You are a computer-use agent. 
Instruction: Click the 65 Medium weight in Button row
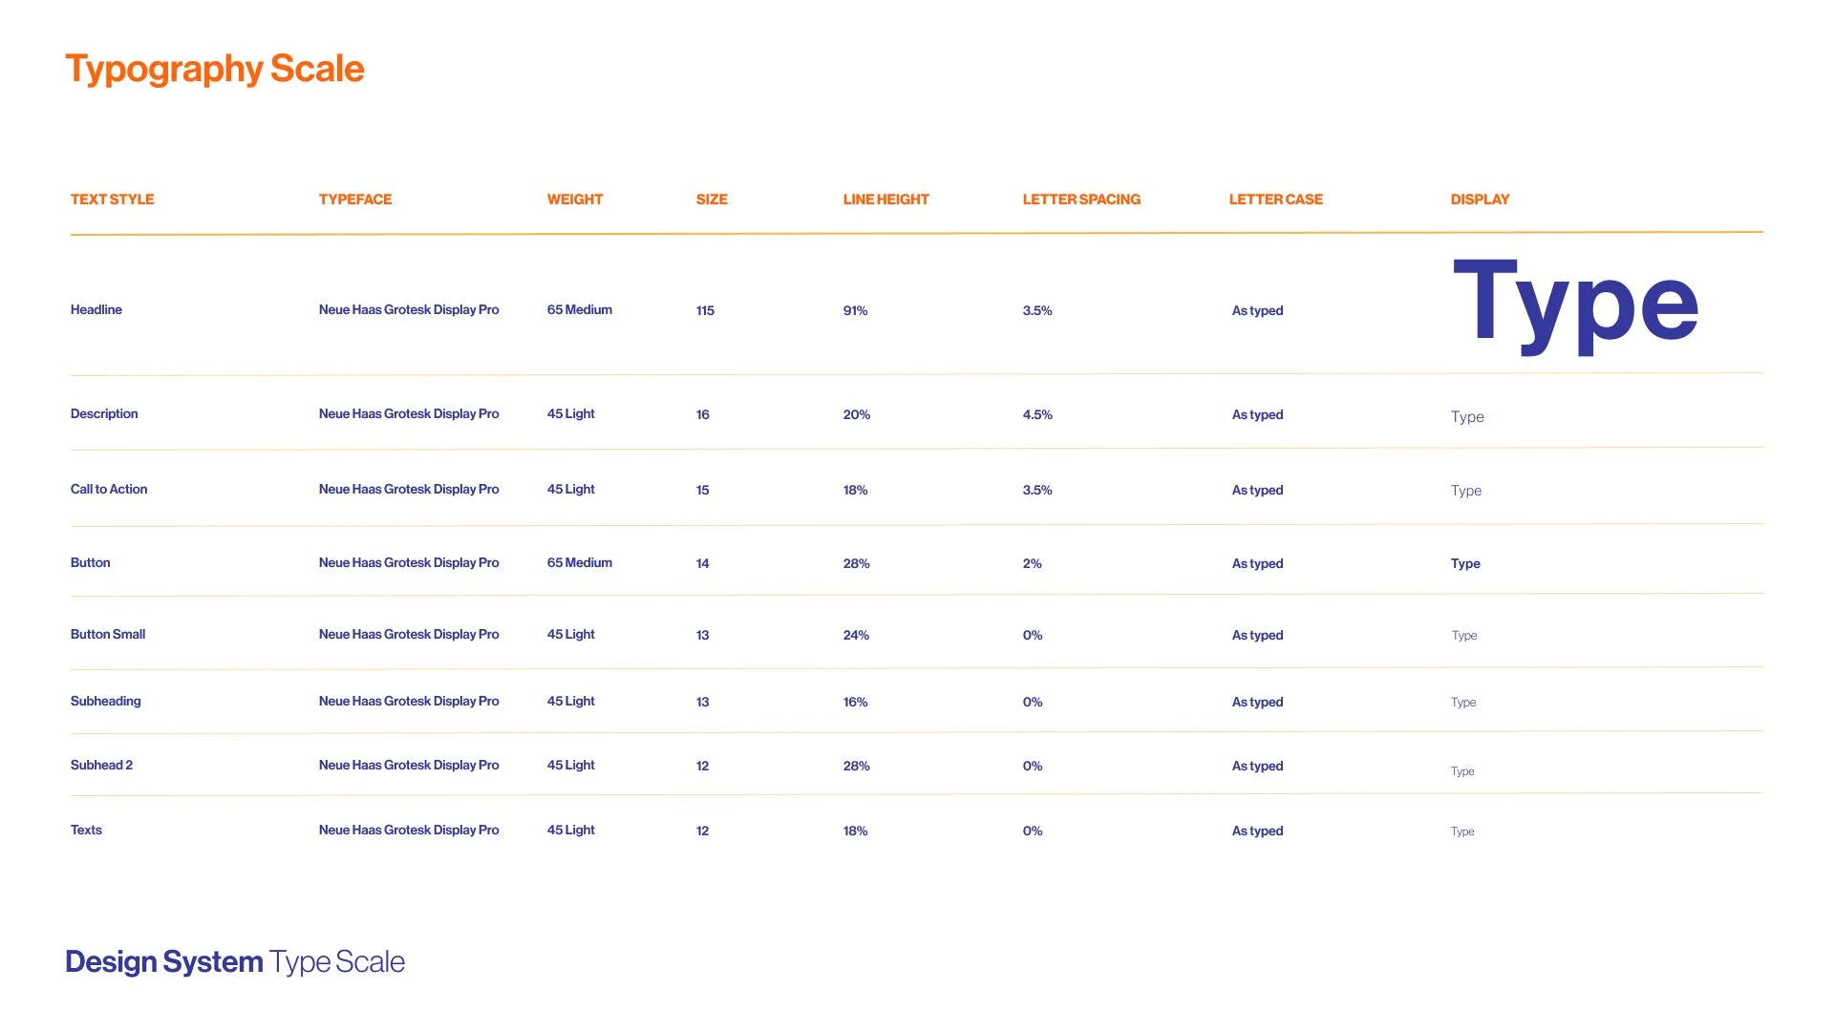(x=579, y=563)
